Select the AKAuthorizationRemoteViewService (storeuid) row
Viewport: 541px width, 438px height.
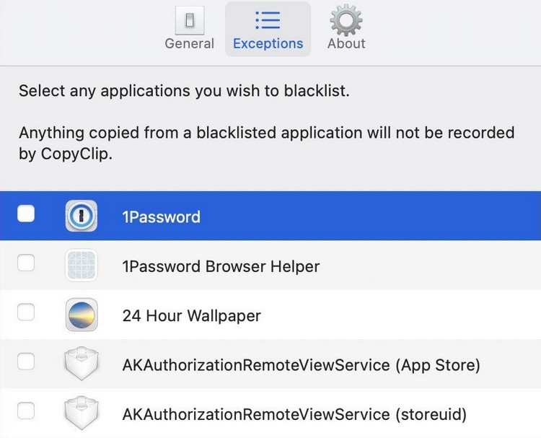tap(294, 415)
